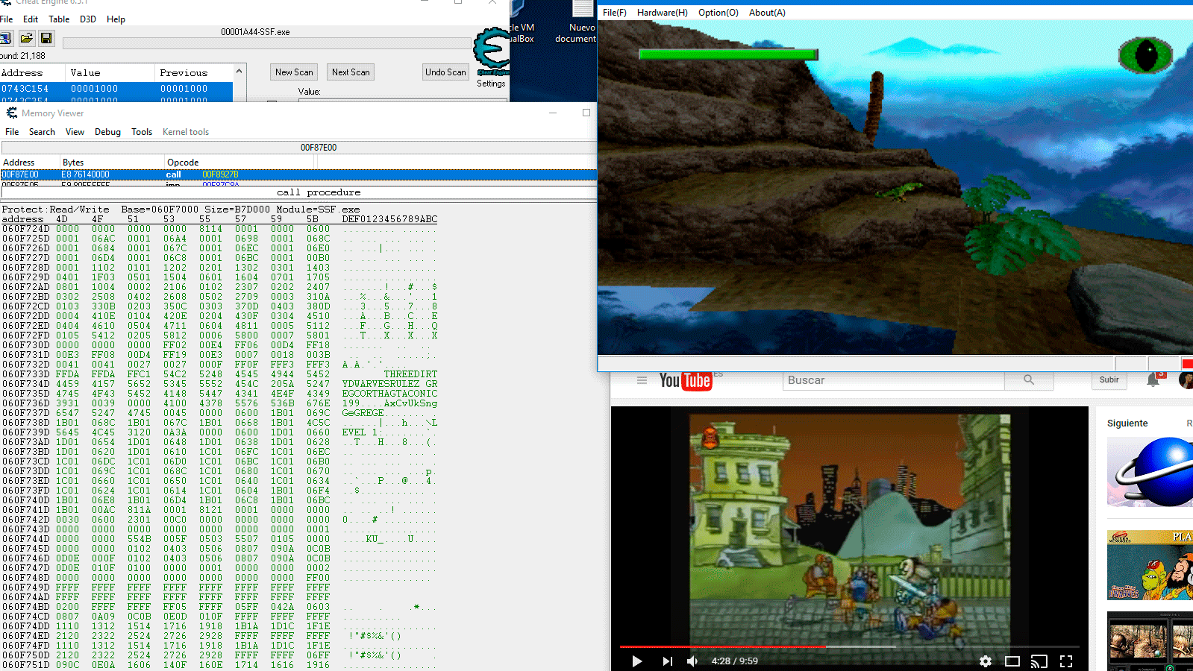Viewport: 1193px width, 671px height.
Task: Switch YouTube player to theater mode
Action: [x=1012, y=661]
